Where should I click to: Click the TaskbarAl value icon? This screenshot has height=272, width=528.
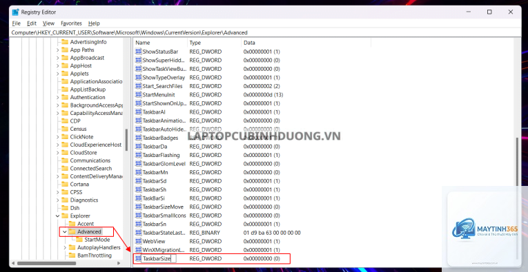click(138, 112)
